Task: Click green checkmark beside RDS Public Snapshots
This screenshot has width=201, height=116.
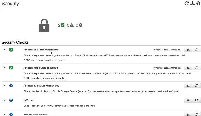Action: coord(11,68)
